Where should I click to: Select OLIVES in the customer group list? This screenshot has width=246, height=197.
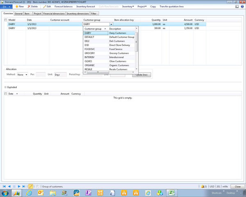89,61
